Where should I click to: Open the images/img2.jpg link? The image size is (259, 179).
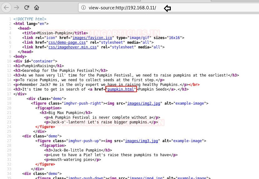coord(144,103)
